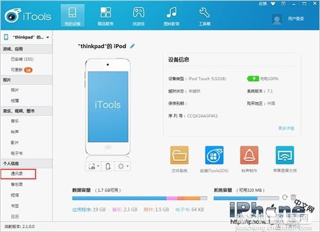The height and width of the screenshot is (232, 320).
Task: Click the user avatar icon
Action: [x=277, y=20]
